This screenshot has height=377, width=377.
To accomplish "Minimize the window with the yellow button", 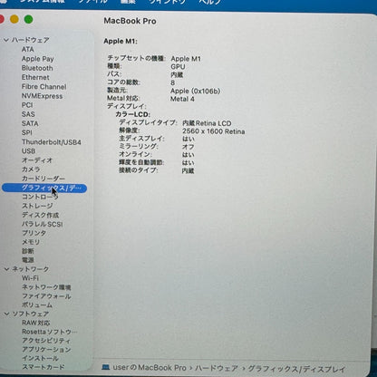I will [x=14, y=19].
